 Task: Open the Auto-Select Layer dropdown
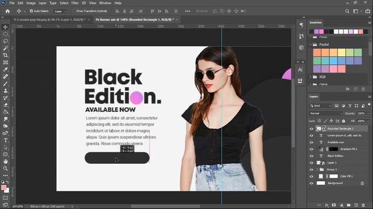[x=60, y=11]
